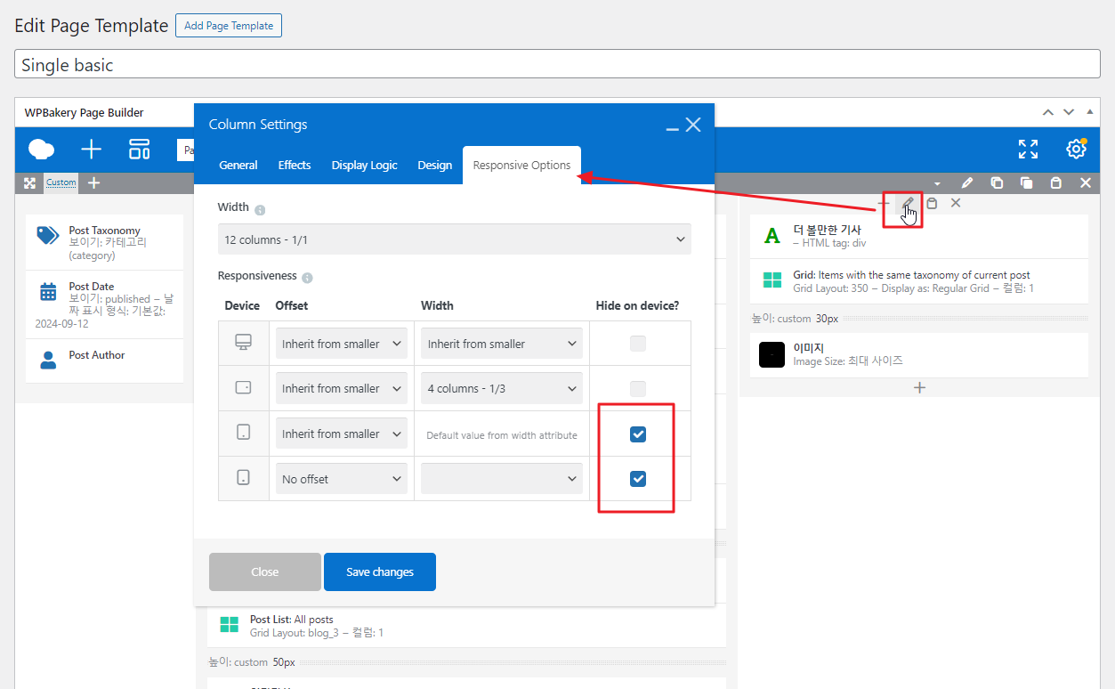
Task: Click the Add Element plus icon in the blue toolbar
Action: point(91,149)
